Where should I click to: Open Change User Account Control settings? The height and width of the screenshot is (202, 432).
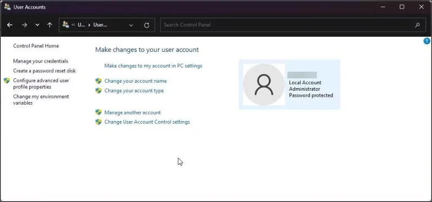click(147, 122)
